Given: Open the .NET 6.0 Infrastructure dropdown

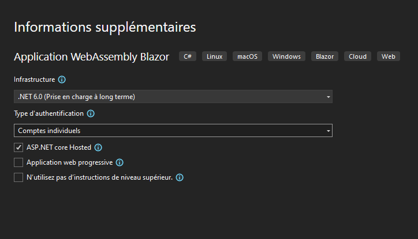Looking at the screenshot, I should 173,97.
